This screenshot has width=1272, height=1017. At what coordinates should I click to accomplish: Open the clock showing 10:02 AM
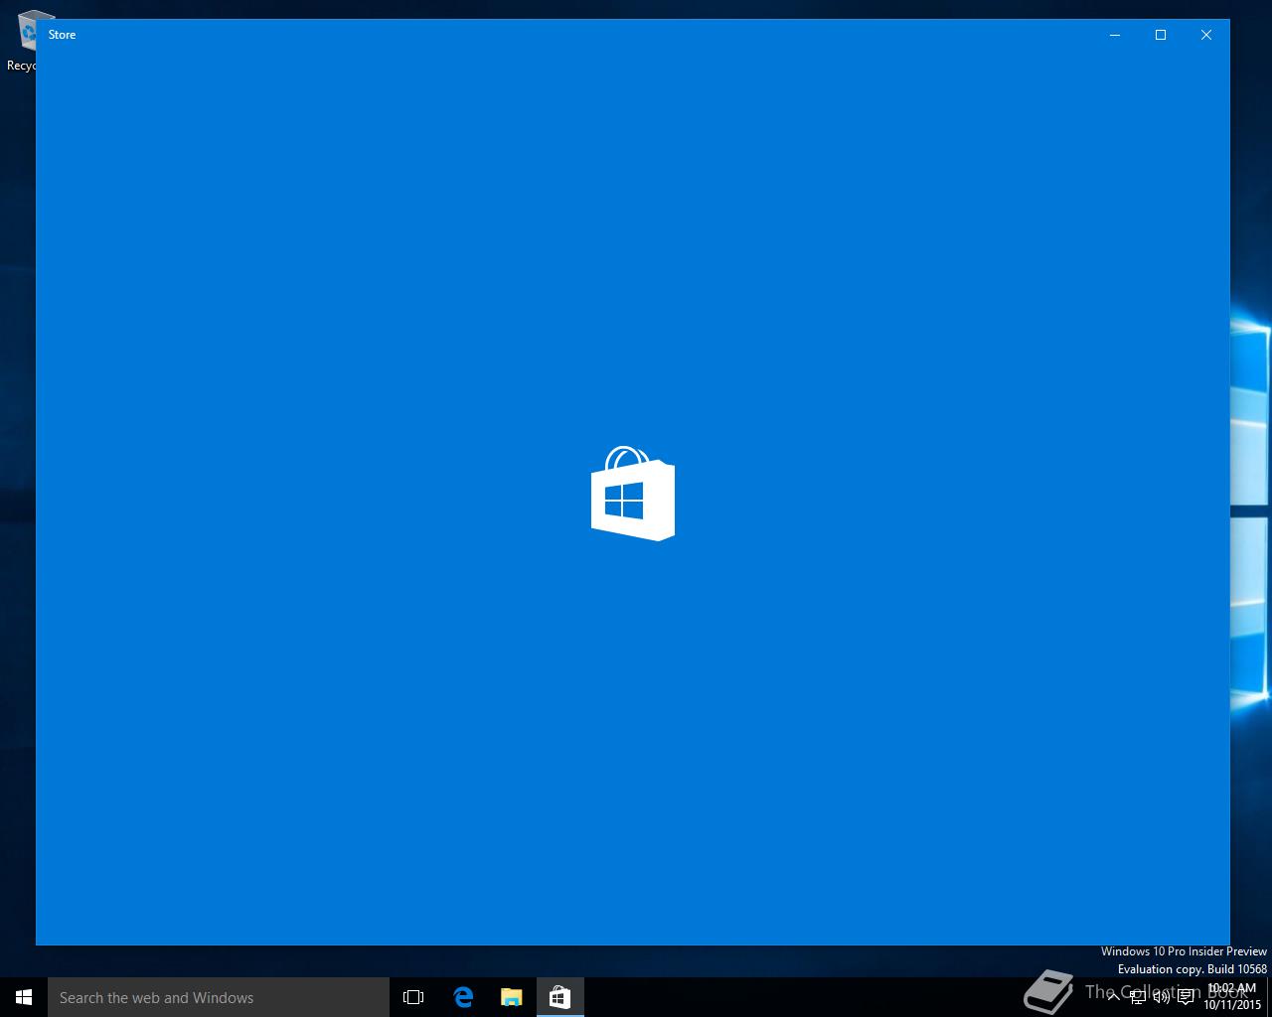[x=1232, y=997]
